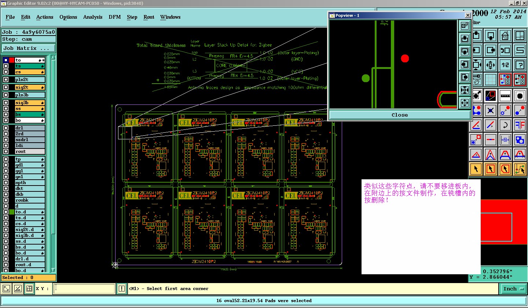528x308 pixels.
Task: Click the pan right arrow icon
Action: 491,50
